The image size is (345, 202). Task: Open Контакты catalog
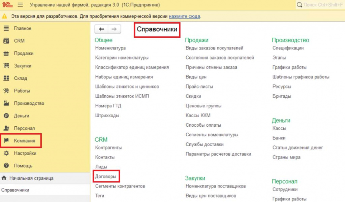pyautogui.click(x=105, y=157)
